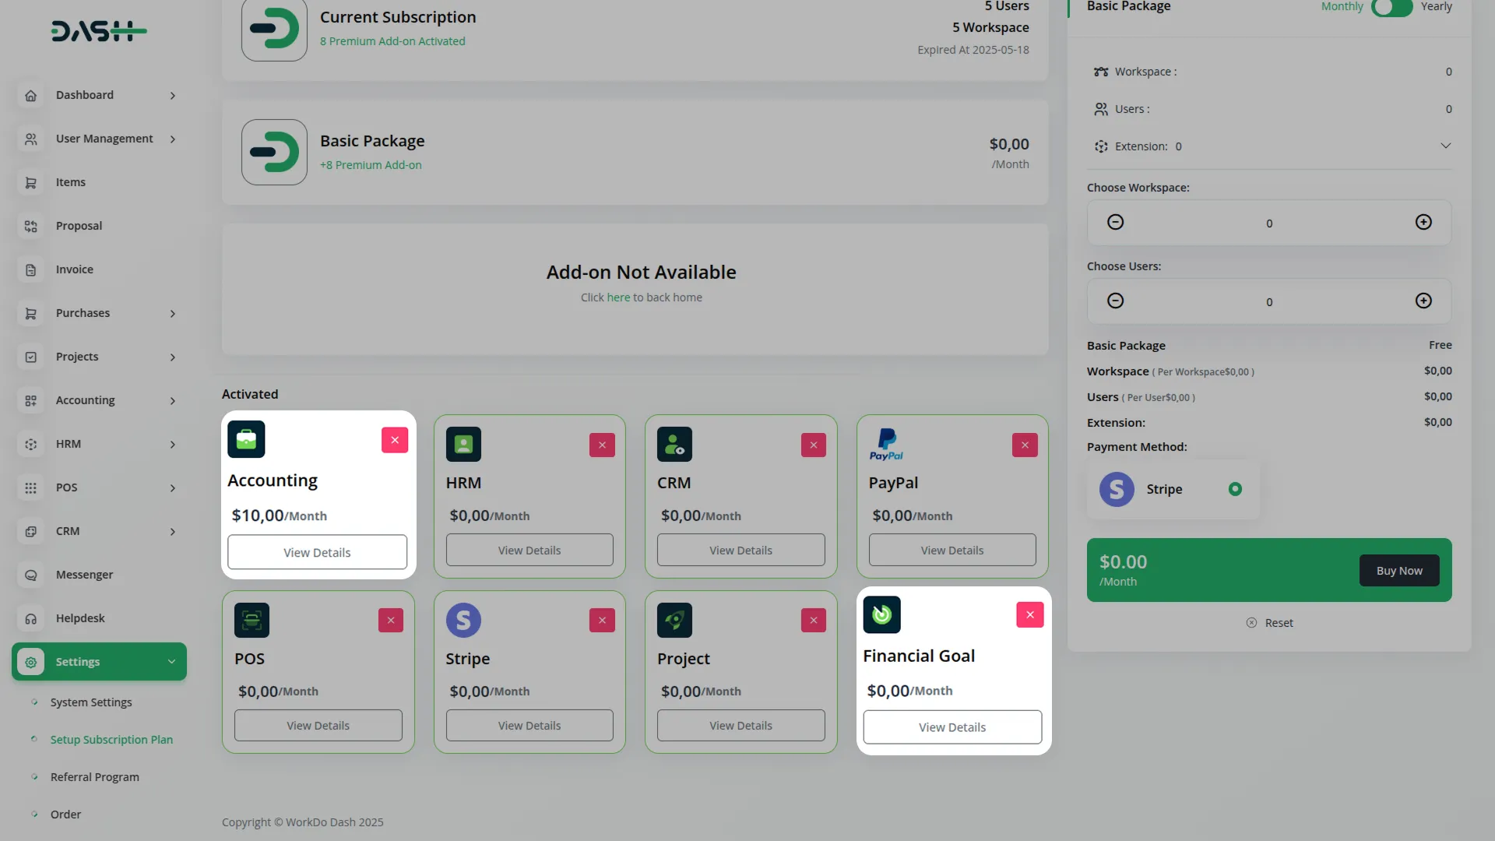The image size is (1495, 841).
Task: Expand the Extension dropdown chevron
Action: (1445, 146)
